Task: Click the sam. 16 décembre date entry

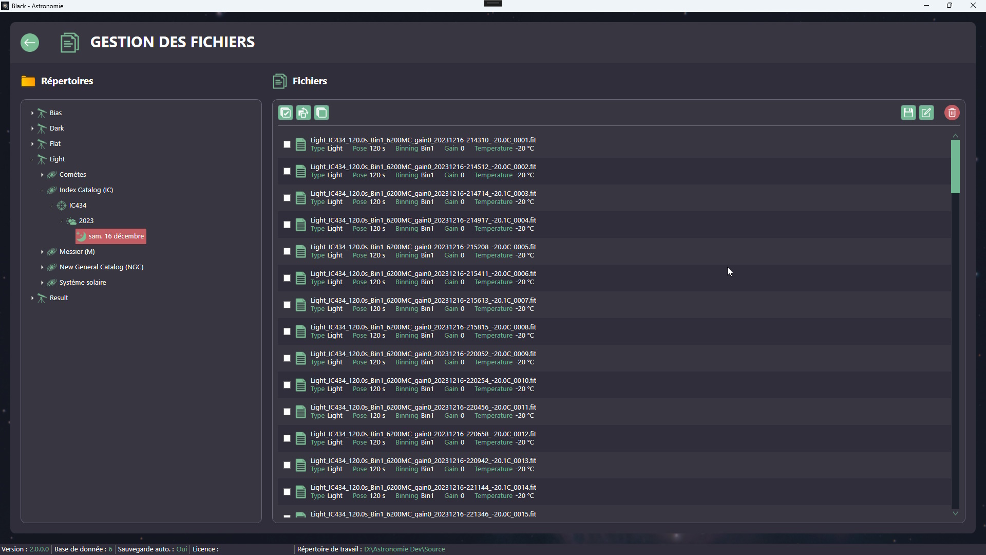Action: [116, 236]
